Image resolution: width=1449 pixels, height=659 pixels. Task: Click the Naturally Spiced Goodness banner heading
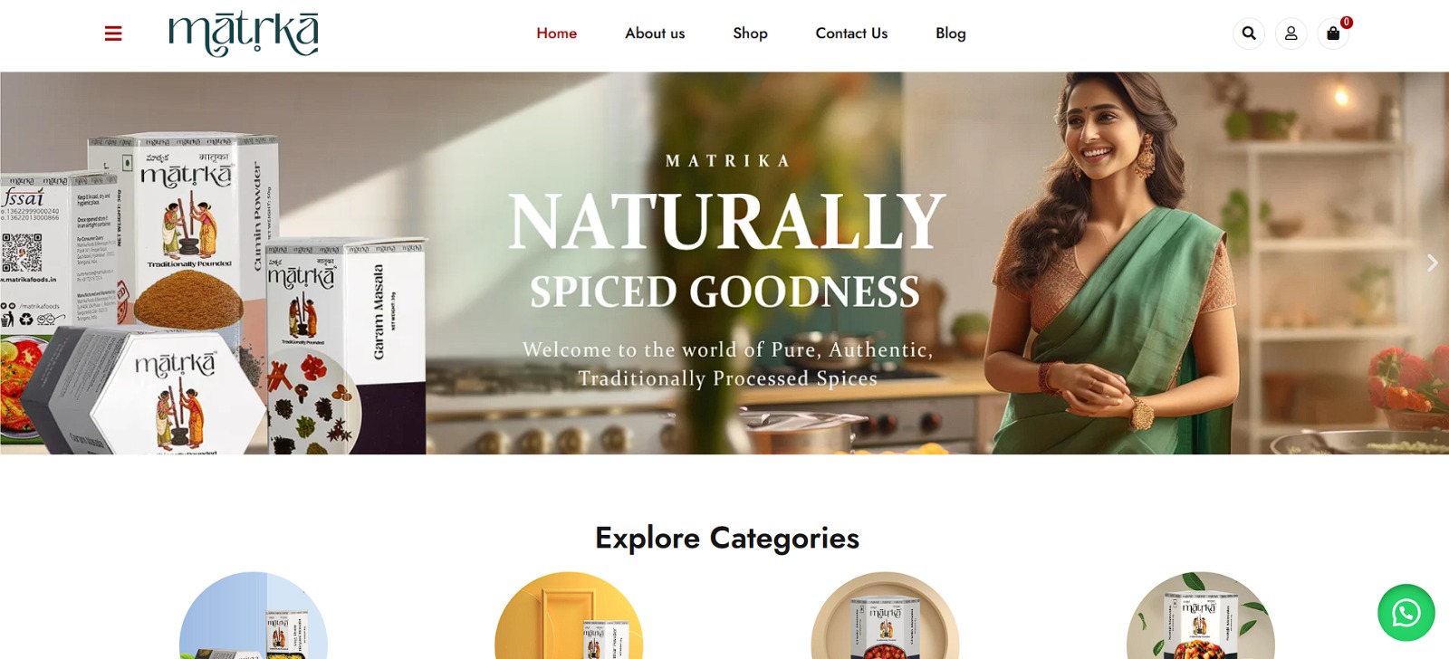click(x=726, y=250)
